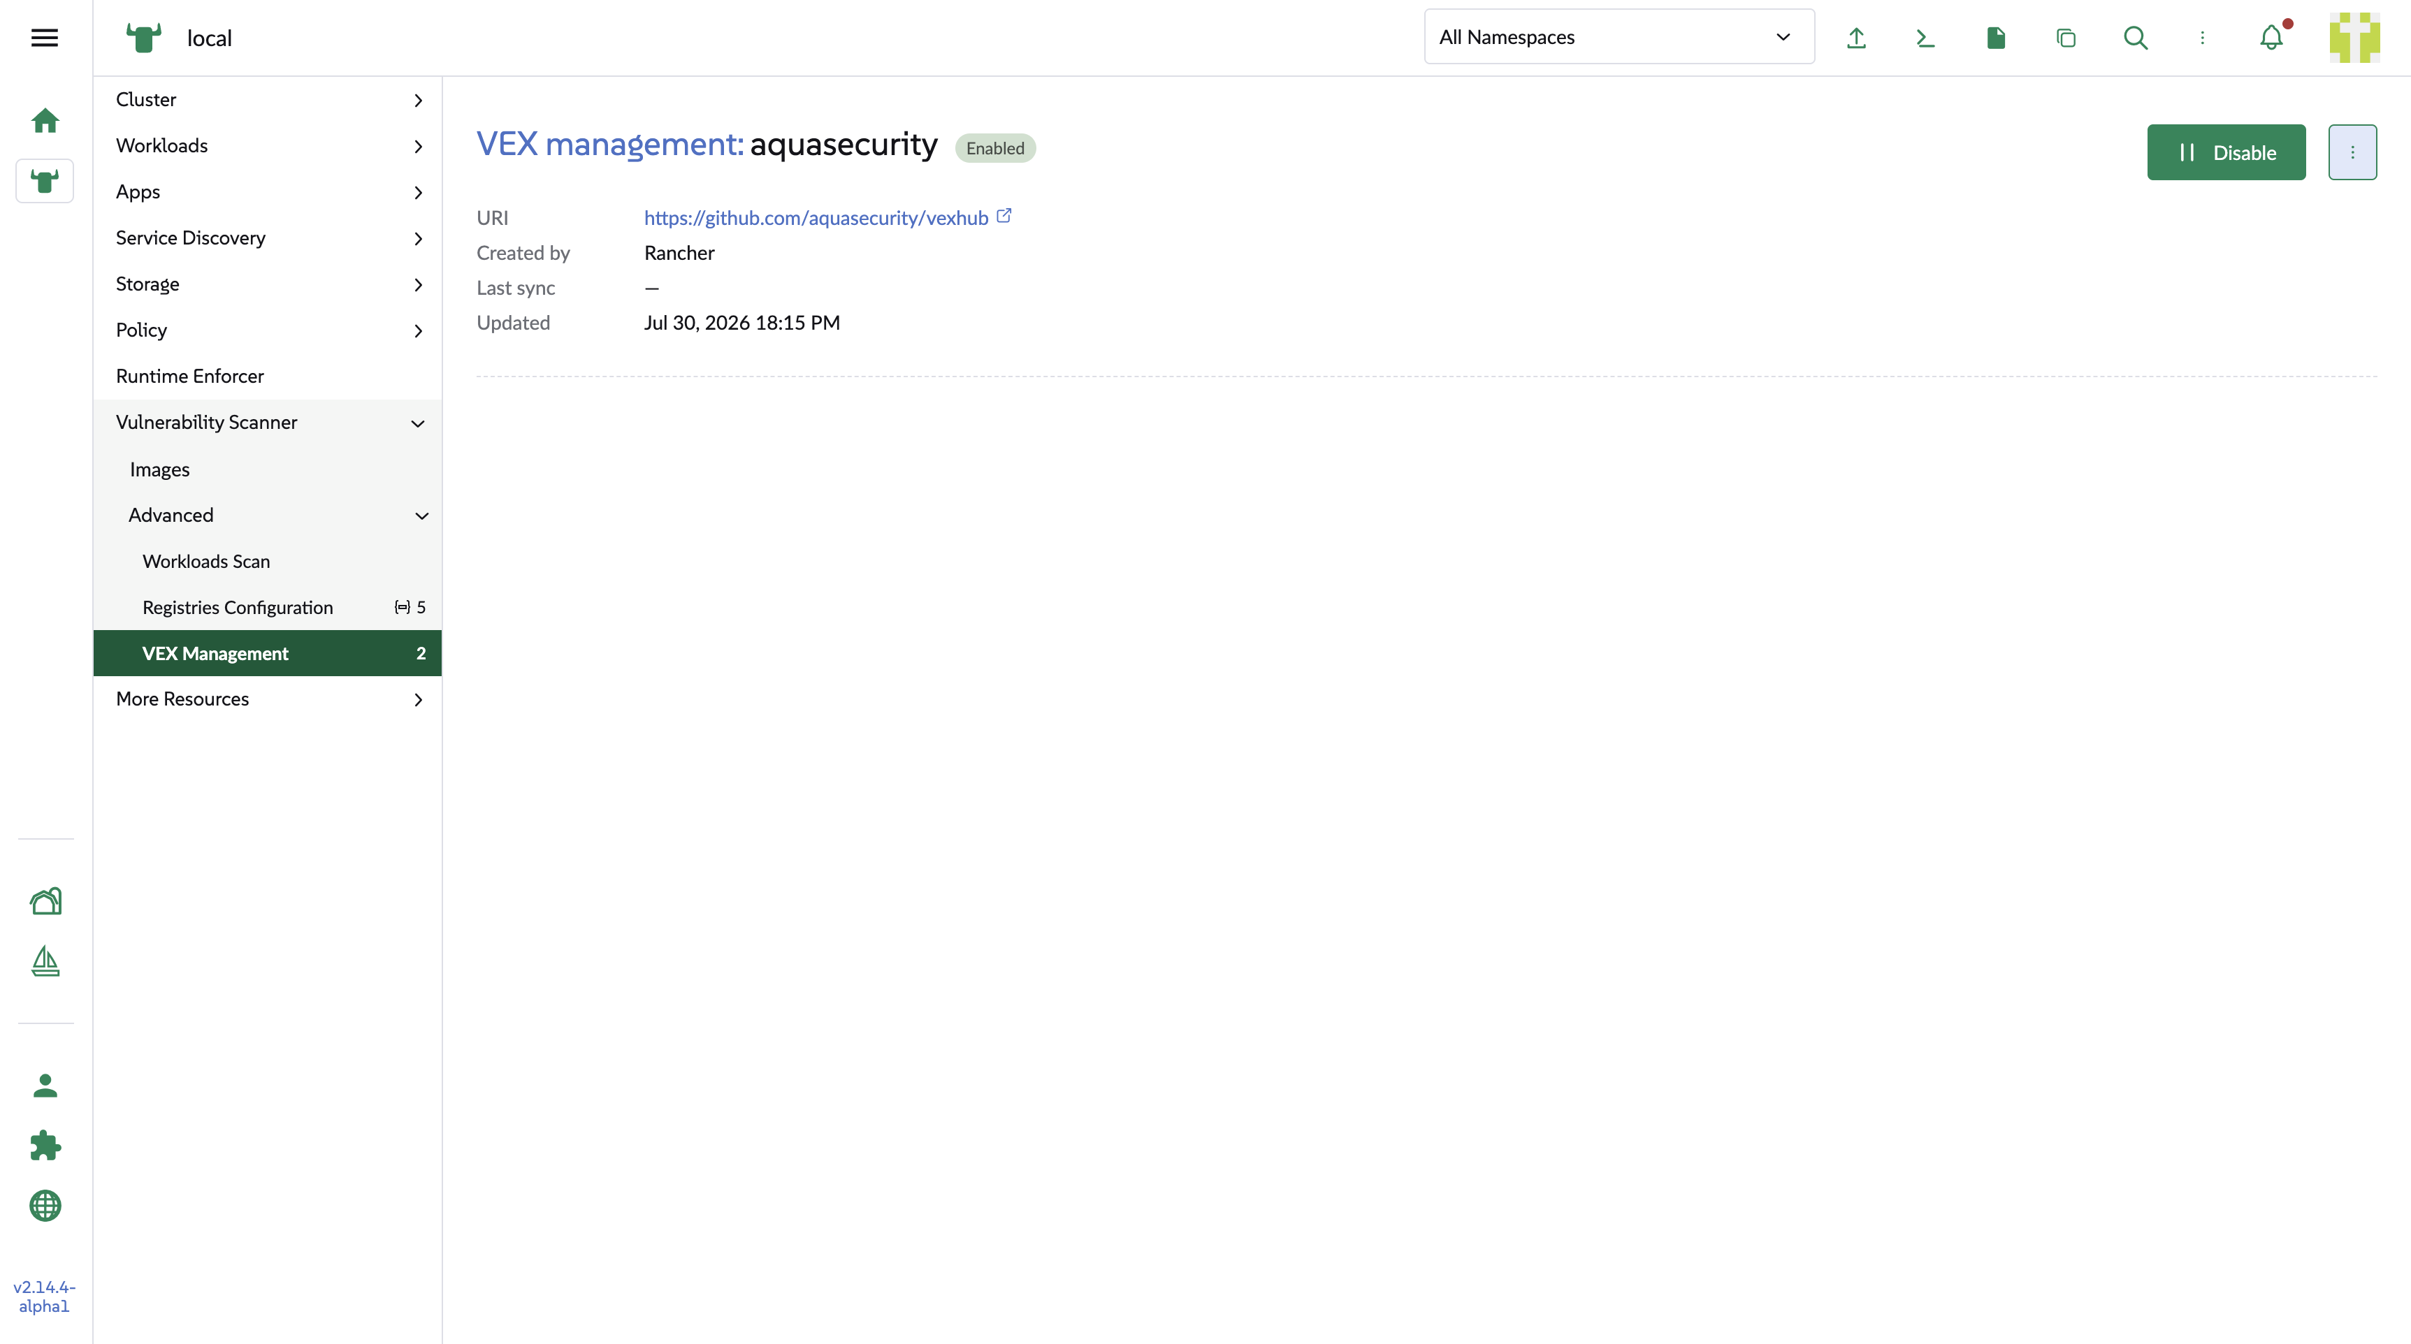Expand the Apps nav section
The image size is (2411, 1344).
268,191
